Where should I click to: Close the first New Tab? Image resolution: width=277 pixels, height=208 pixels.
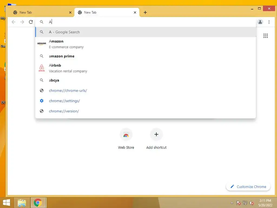pos(70,12)
